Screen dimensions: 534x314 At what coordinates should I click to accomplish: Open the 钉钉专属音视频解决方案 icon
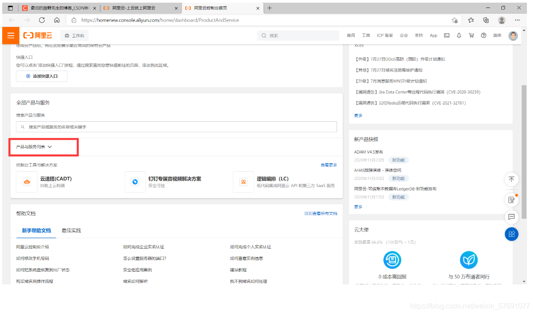point(135,182)
